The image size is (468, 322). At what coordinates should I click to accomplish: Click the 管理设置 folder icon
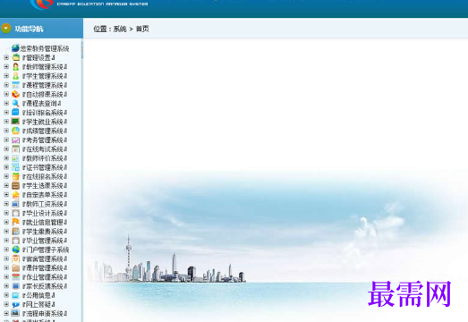(x=15, y=57)
